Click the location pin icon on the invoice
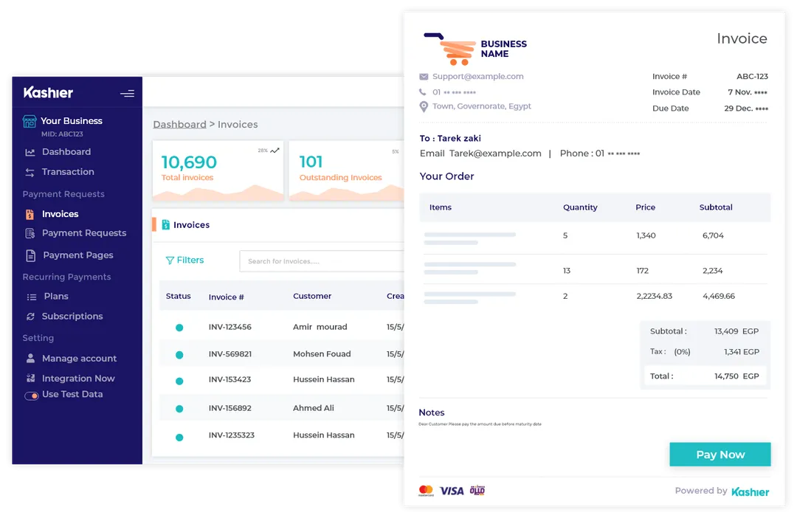797x518 pixels. pyautogui.click(x=424, y=107)
